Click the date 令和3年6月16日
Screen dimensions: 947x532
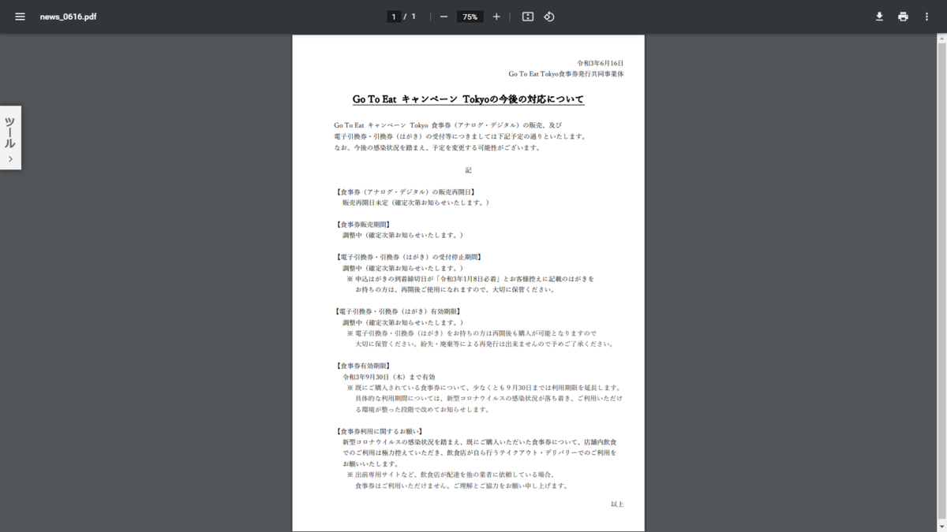[x=600, y=63]
